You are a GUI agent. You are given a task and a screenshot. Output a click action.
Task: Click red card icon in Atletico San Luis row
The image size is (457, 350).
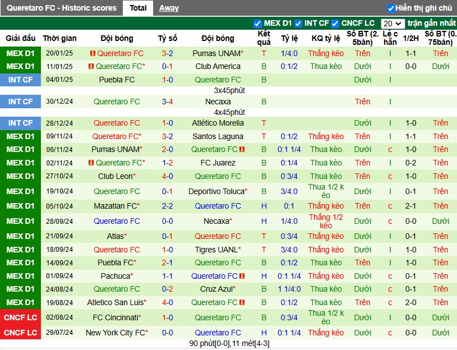242,302
